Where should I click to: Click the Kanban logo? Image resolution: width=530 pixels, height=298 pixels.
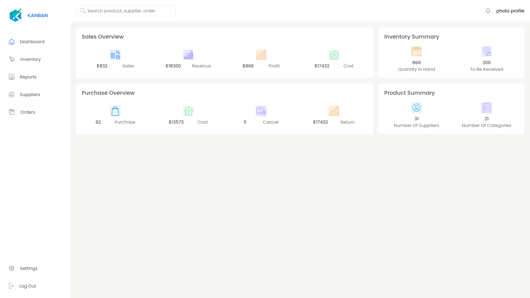pos(16,15)
